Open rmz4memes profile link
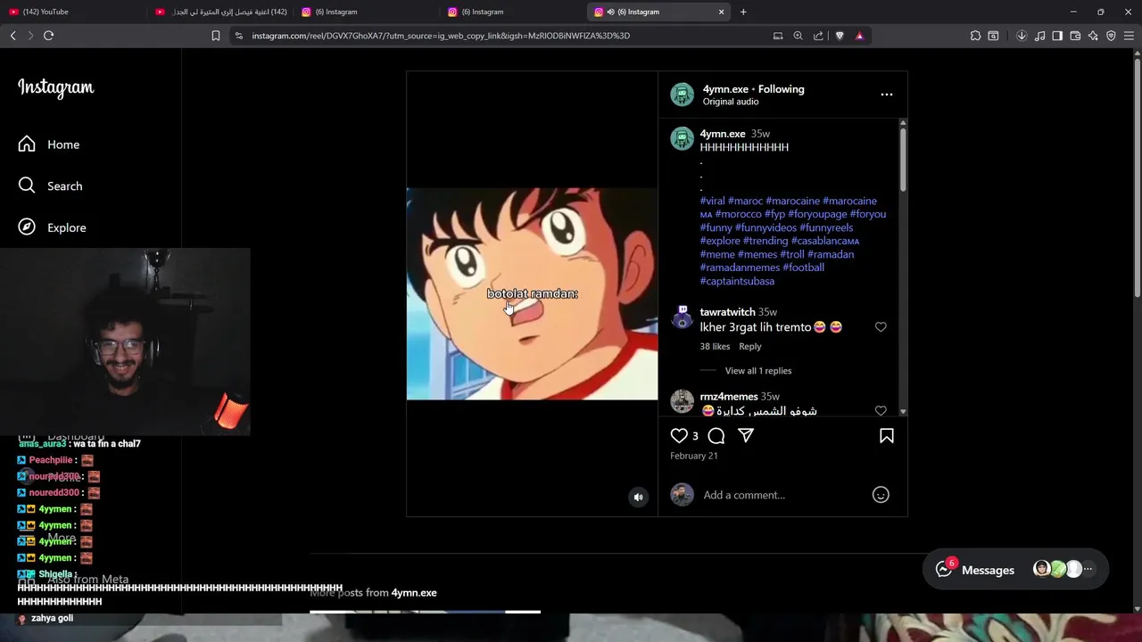1142x642 pixels. pos(729,397)
